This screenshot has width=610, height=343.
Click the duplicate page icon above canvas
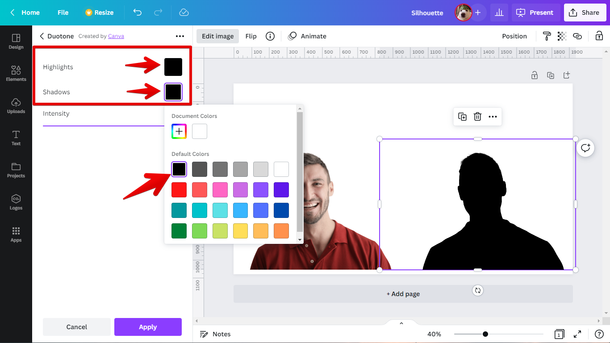[x=551, y=75]
